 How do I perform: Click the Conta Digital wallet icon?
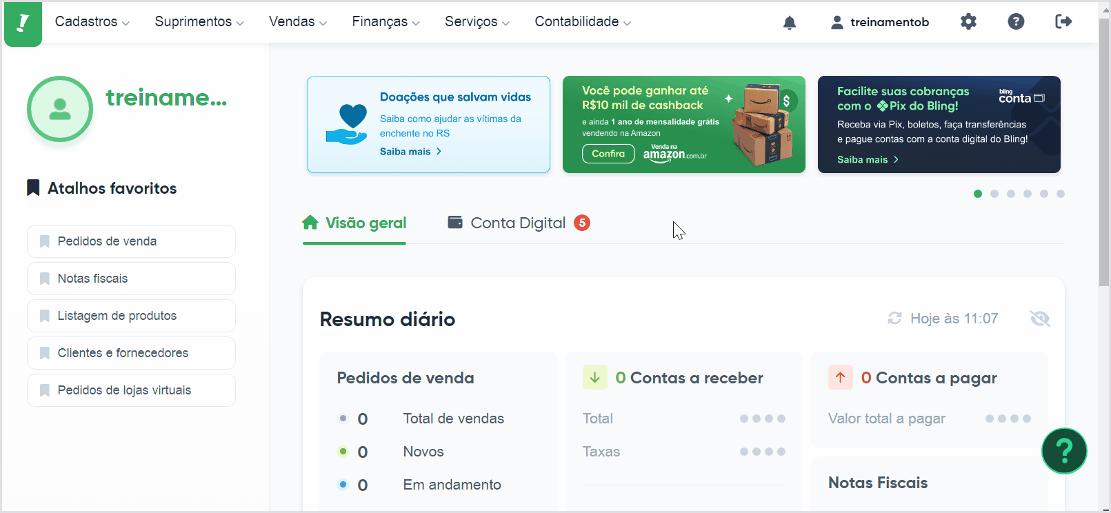pyautogui.click(x=455, y=222)
